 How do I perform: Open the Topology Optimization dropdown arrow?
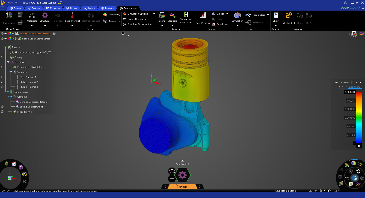coord(154,24)
